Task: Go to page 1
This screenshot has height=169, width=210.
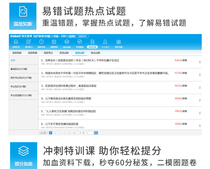Action: tap(51, 133)
